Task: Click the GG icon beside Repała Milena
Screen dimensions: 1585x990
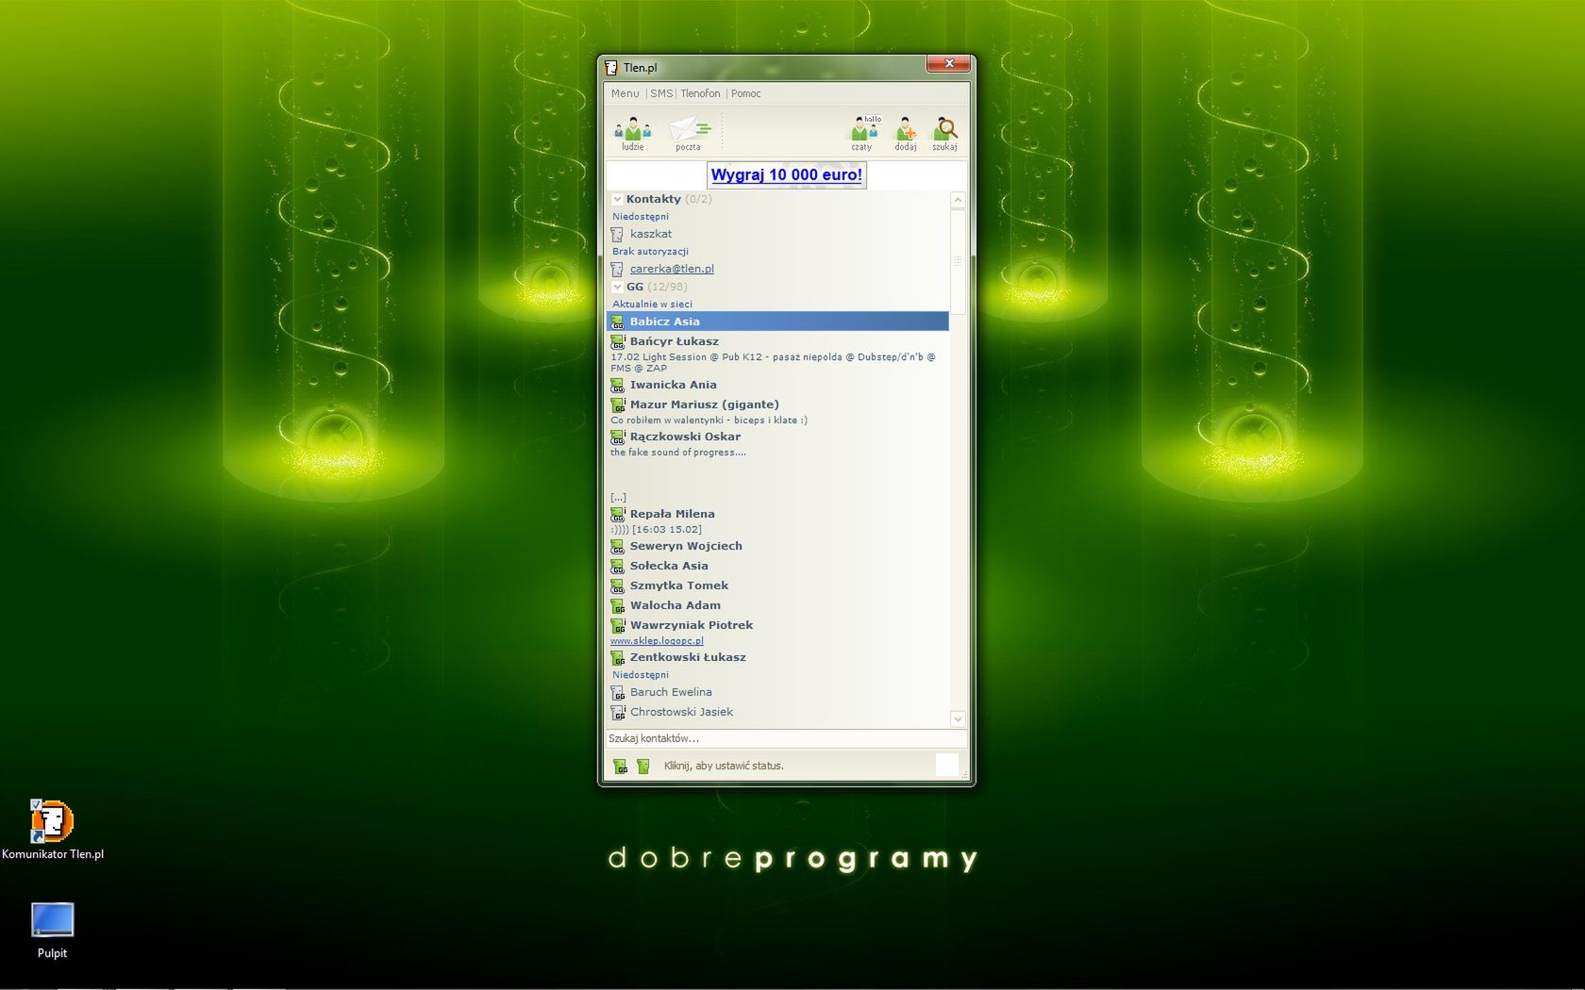Action: point(618,514)
